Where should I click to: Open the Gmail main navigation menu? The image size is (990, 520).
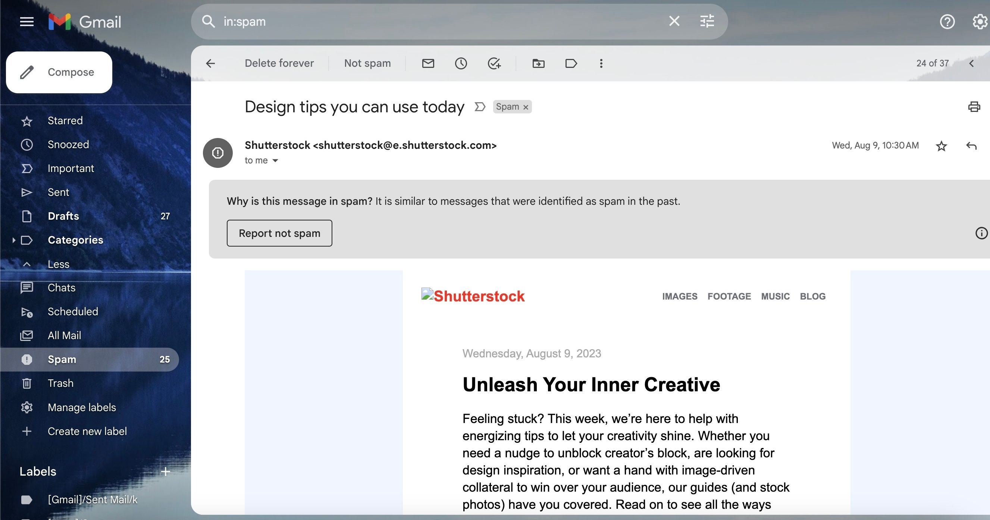pos(26,22)
